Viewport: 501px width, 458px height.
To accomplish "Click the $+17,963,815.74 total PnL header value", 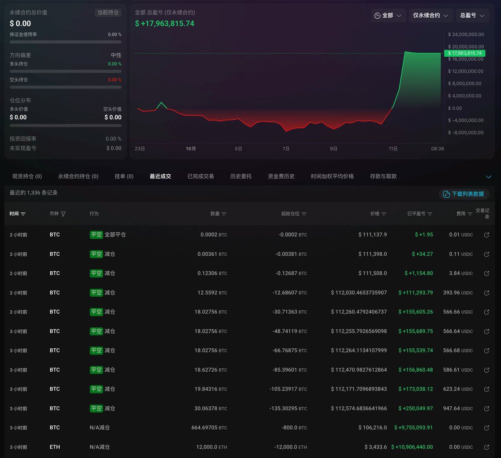I will 164,24.
